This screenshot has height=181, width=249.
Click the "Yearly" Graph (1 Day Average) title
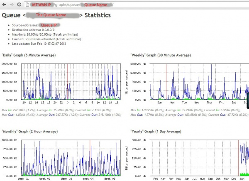pos(156,132)
